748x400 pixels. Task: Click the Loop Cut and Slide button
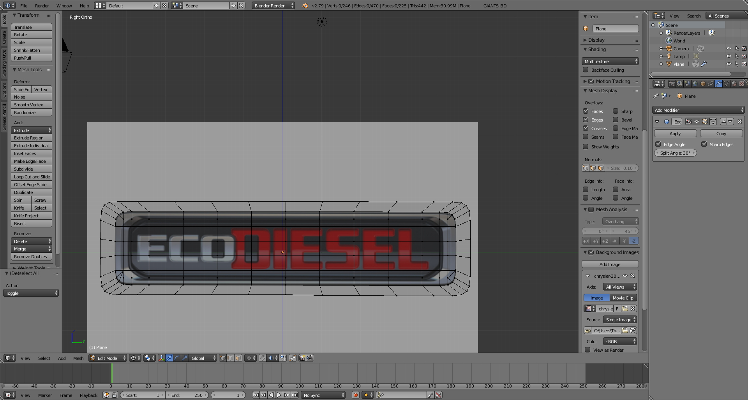(x=32, y=177)
